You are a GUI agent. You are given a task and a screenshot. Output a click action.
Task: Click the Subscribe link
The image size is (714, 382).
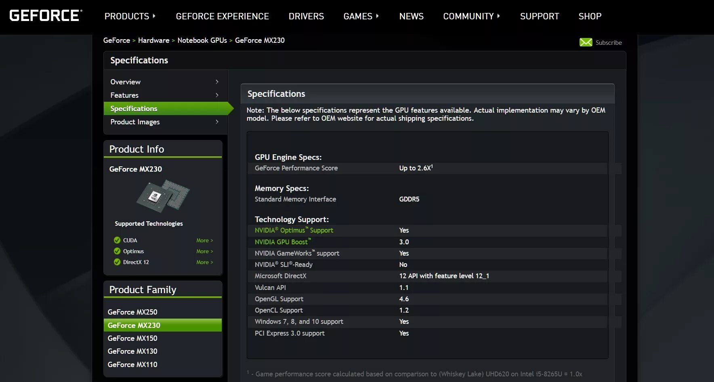point(609,43)
